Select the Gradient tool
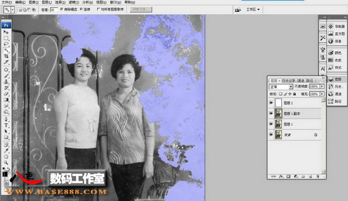Screen dimensions: 348x201 coord(6,99)
